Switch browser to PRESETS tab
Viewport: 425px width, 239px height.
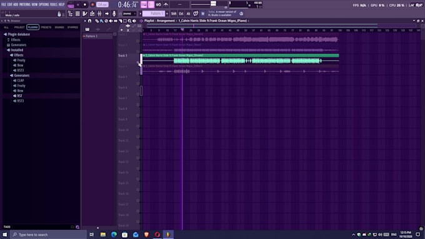coord(46,27)
